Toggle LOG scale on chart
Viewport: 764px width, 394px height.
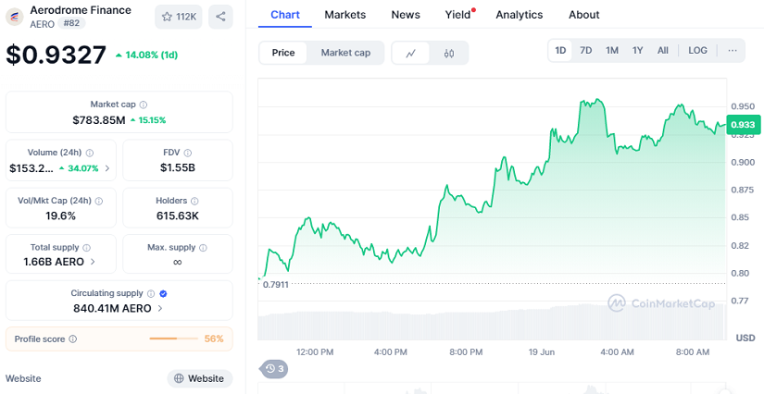point(697,51)
